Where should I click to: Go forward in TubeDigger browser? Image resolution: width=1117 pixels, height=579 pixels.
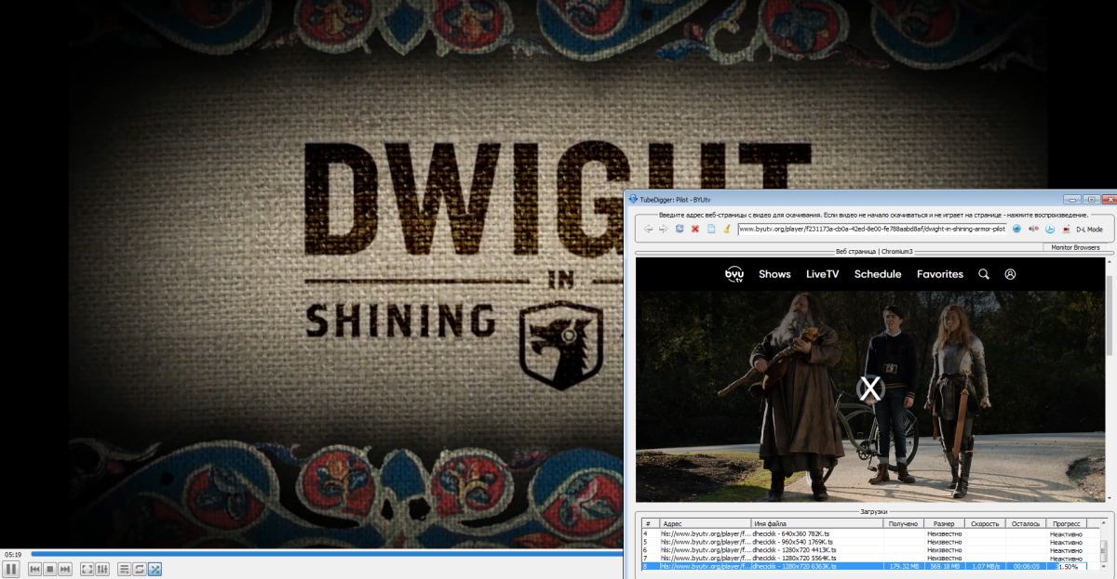(664, 229)
